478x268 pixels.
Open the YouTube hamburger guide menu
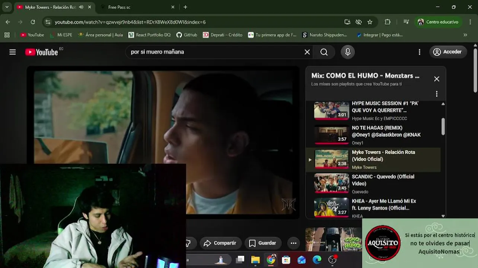(x=13, y=52)
